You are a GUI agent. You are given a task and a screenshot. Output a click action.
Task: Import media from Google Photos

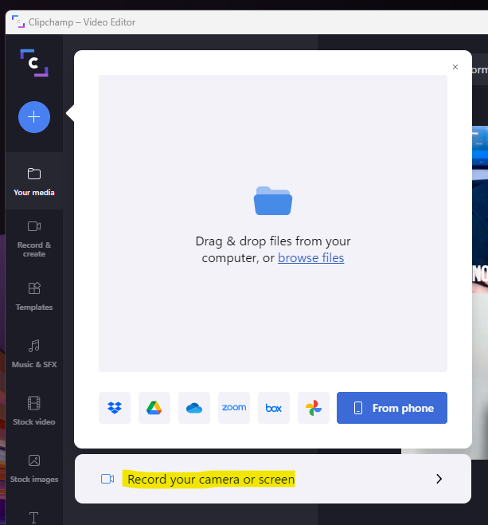[x=314, y=408]
